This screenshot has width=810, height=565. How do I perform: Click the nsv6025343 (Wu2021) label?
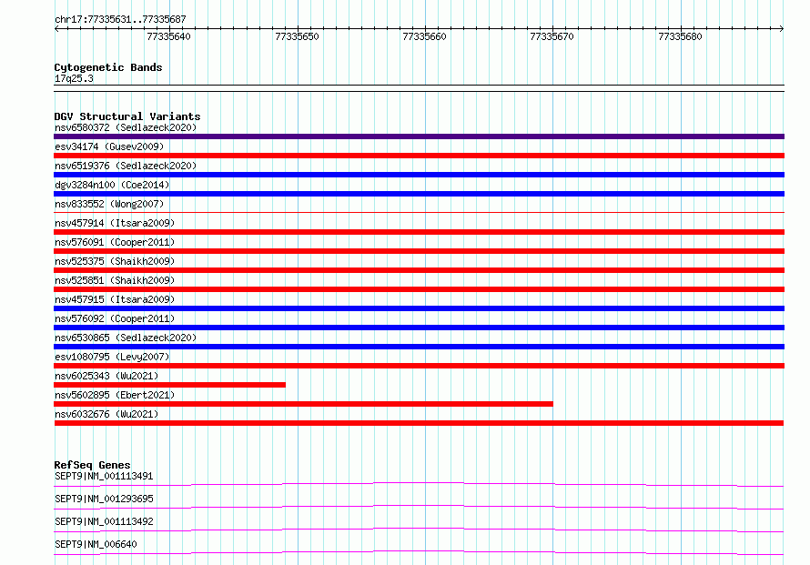(106, 376)
